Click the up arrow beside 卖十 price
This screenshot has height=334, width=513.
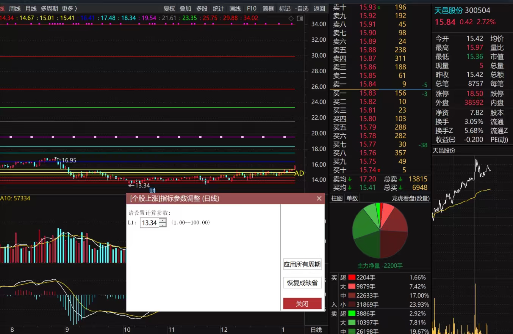(x=379, y=7)
